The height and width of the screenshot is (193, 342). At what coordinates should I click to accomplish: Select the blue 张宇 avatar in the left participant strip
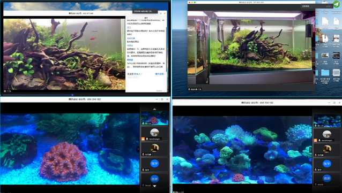[154, 164]
